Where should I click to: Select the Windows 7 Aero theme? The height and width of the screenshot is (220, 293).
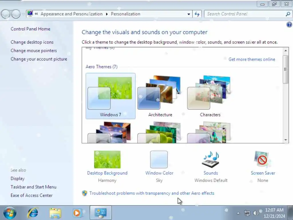(x=110, y=96)
